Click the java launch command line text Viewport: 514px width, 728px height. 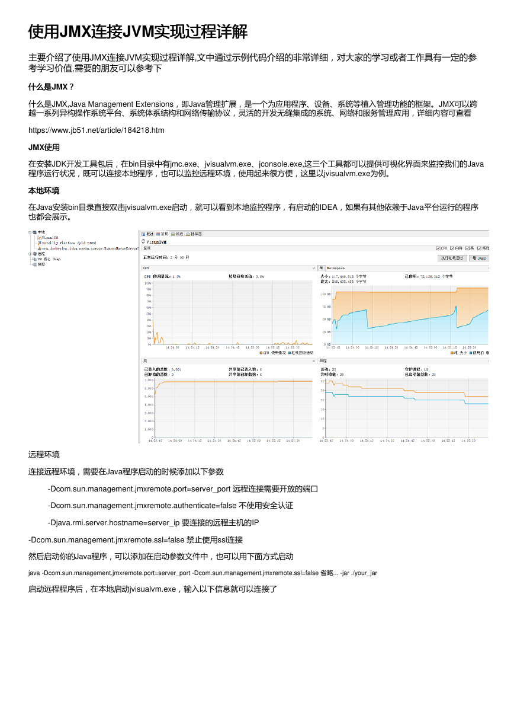coord(203,573)
